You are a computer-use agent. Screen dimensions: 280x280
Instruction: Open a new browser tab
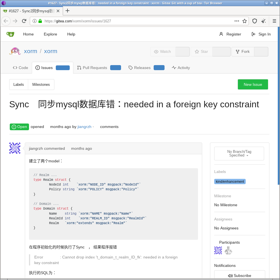(x=67, y=11)
